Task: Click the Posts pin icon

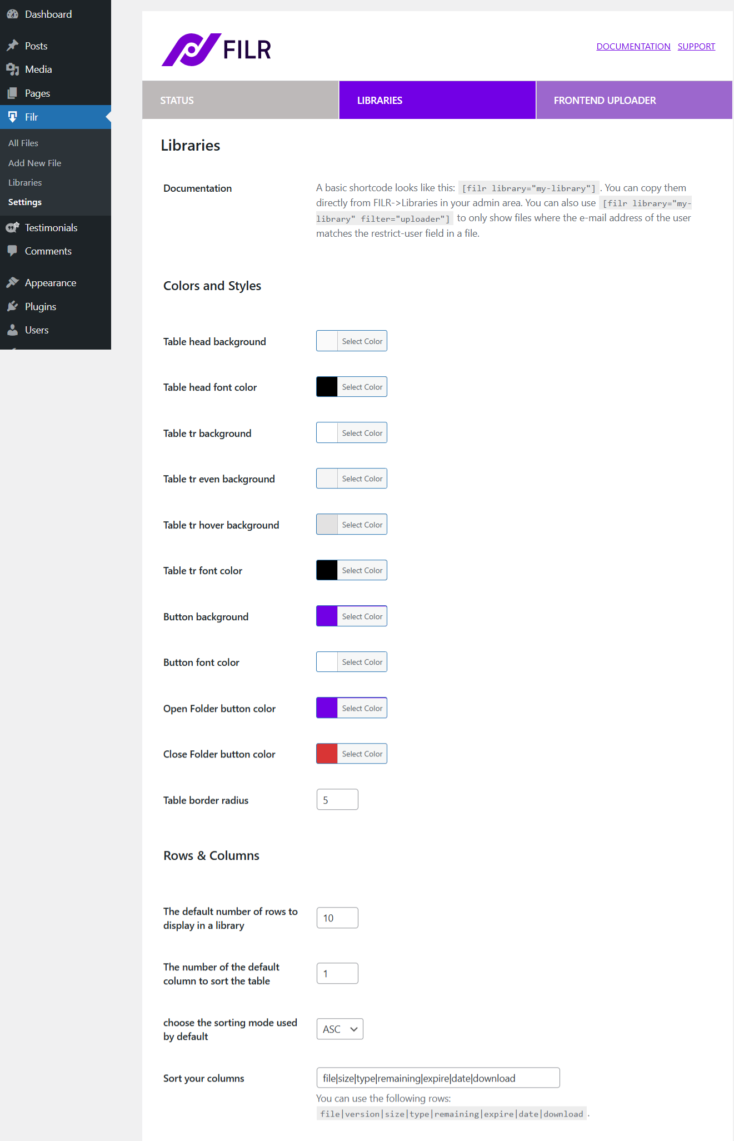Action: point(13,46)
